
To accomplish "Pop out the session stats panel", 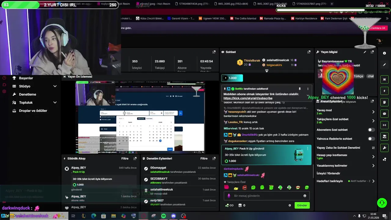I will click(x=214, y=52).
